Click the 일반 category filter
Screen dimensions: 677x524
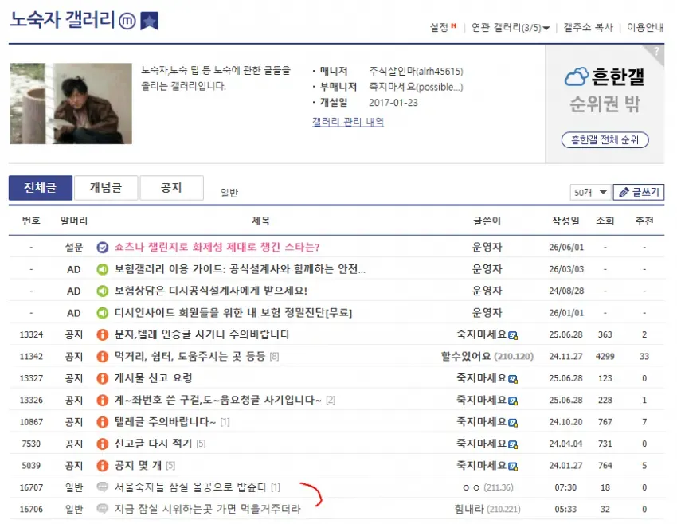[229, 193]
